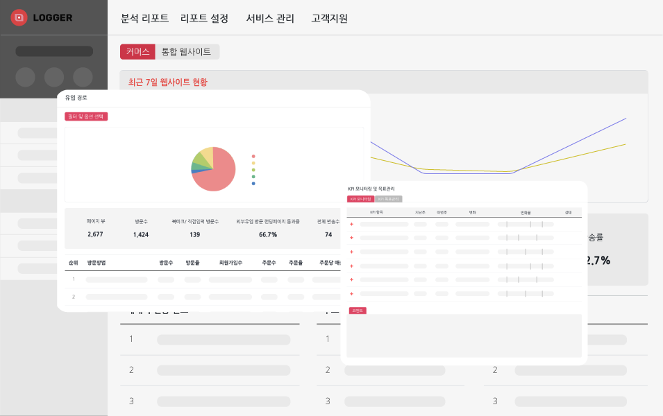Image resolution: width=663 pixels, height=416 pixels.
Task: Open the 분석 리포트 menu
Action: click(144, 19)
